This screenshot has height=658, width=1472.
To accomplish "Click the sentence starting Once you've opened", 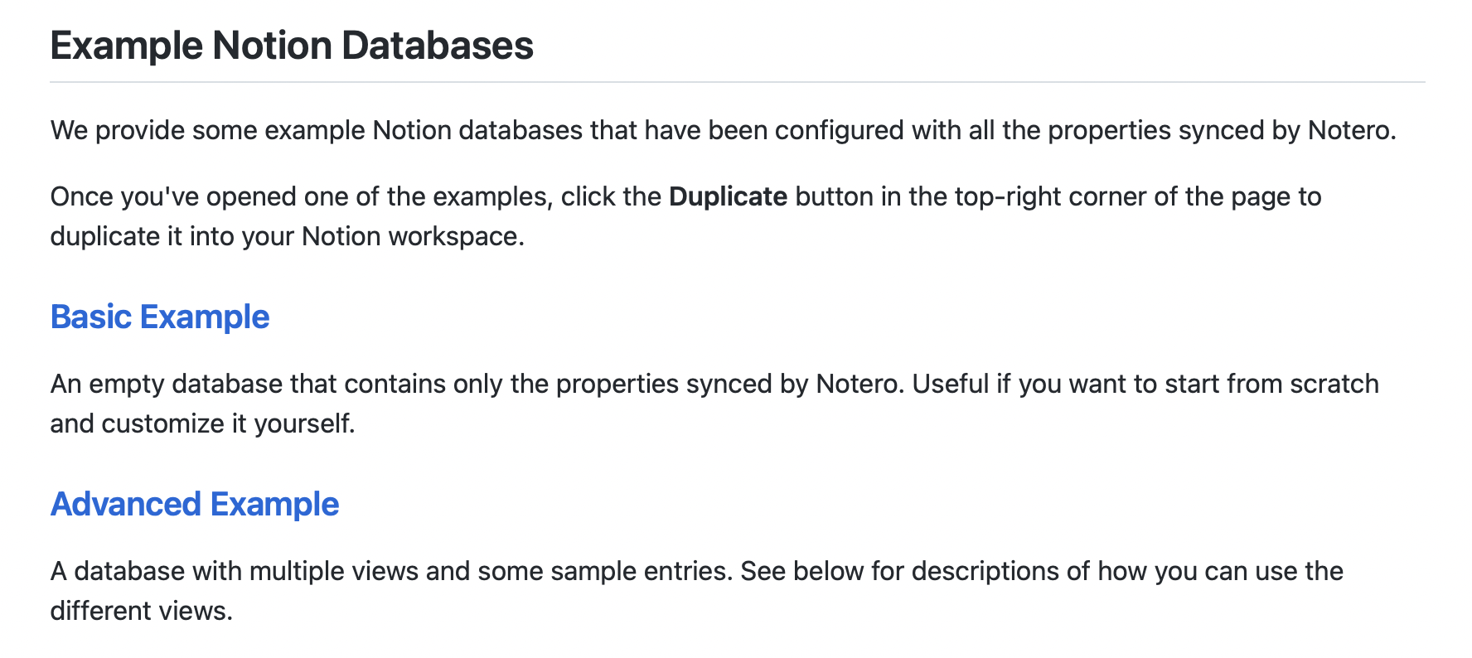I will 686,216.
